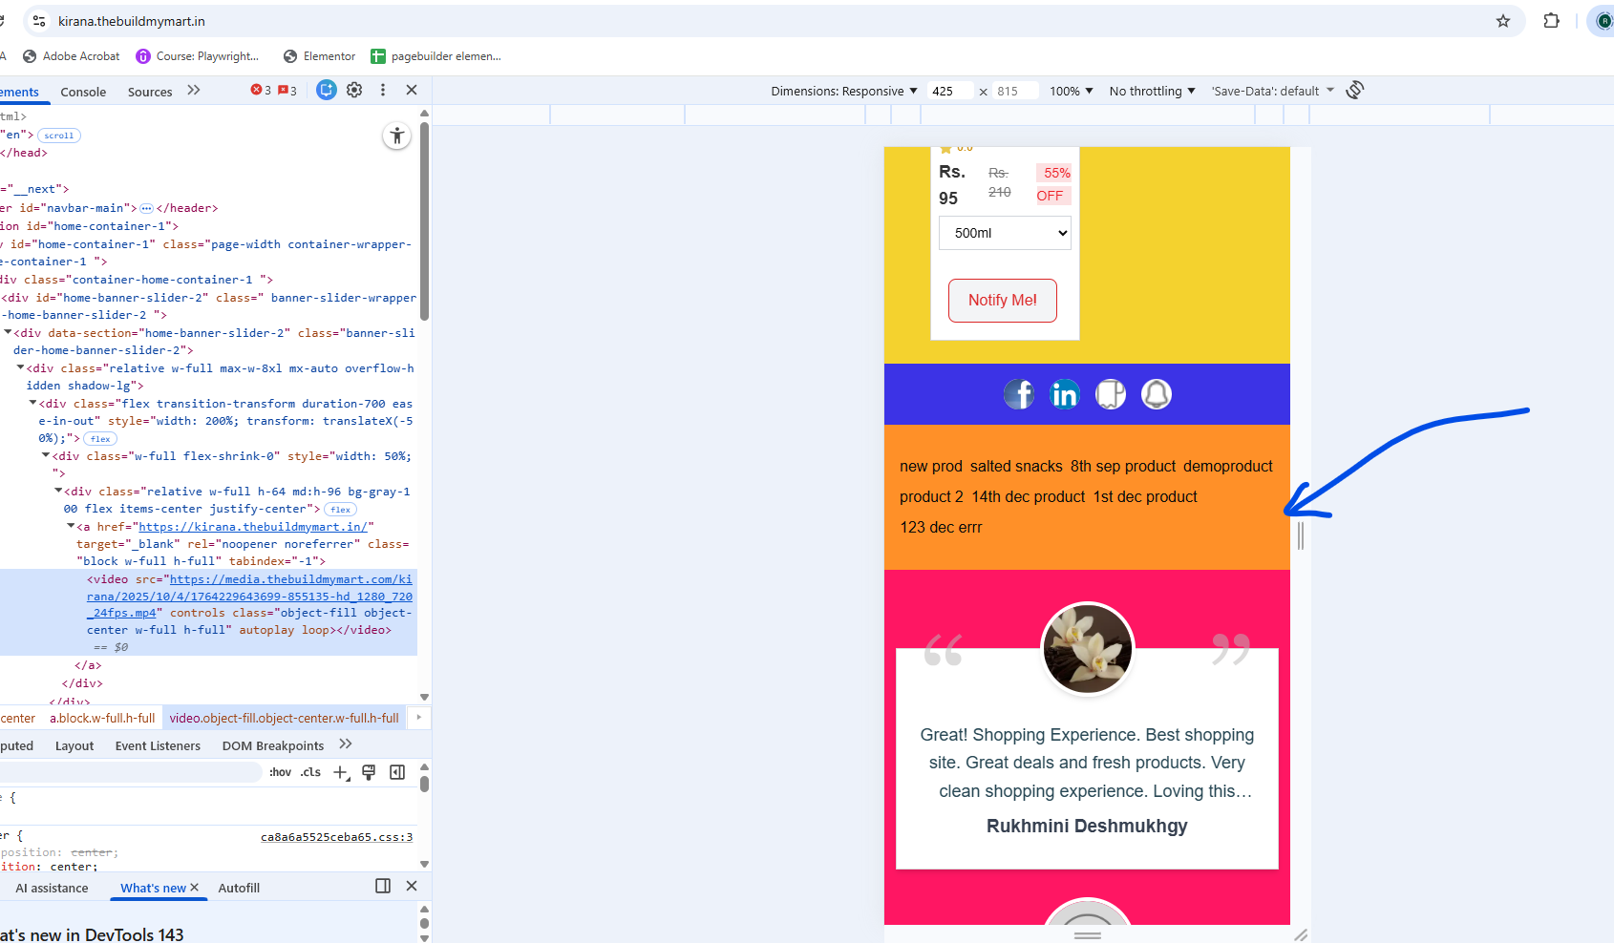
Task: Collapse the data-section home-banner-slider-2 div
Action: click(x=8, y=333)
